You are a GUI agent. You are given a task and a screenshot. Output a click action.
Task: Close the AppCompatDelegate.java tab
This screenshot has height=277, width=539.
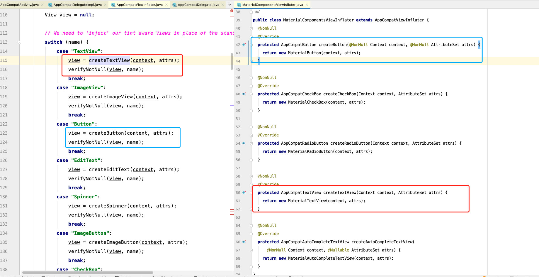223,5
